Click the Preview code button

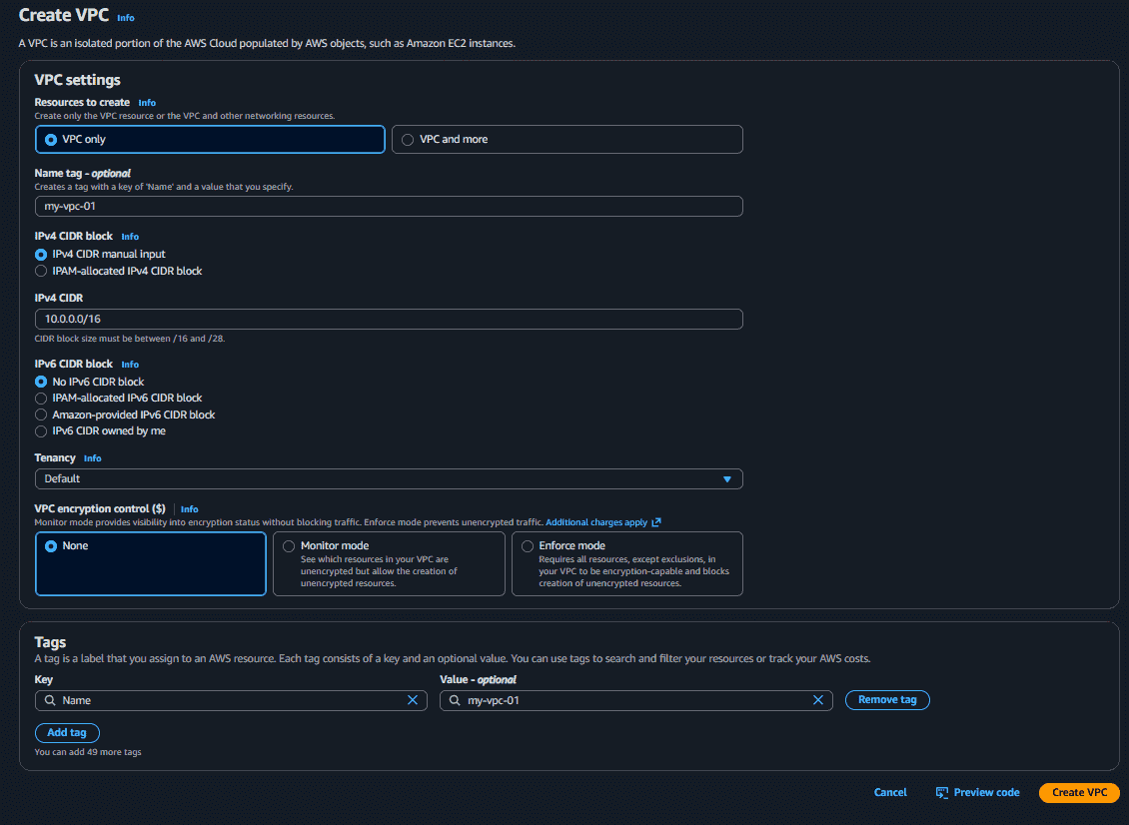978,793
